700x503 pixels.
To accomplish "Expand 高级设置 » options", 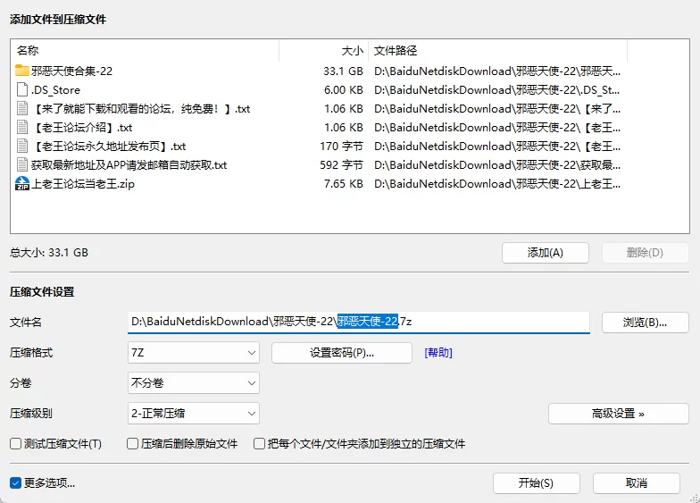I will [618, 414].
